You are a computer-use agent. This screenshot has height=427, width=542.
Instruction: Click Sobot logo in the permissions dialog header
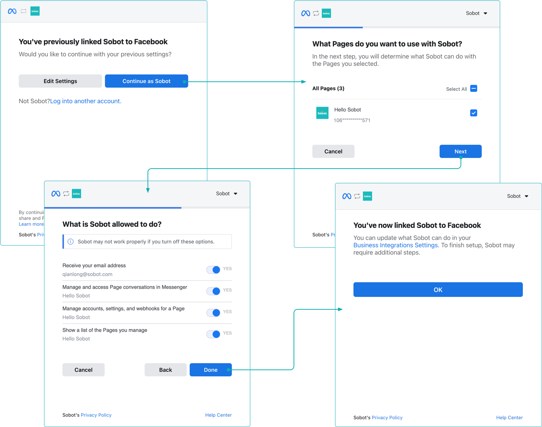76,194
